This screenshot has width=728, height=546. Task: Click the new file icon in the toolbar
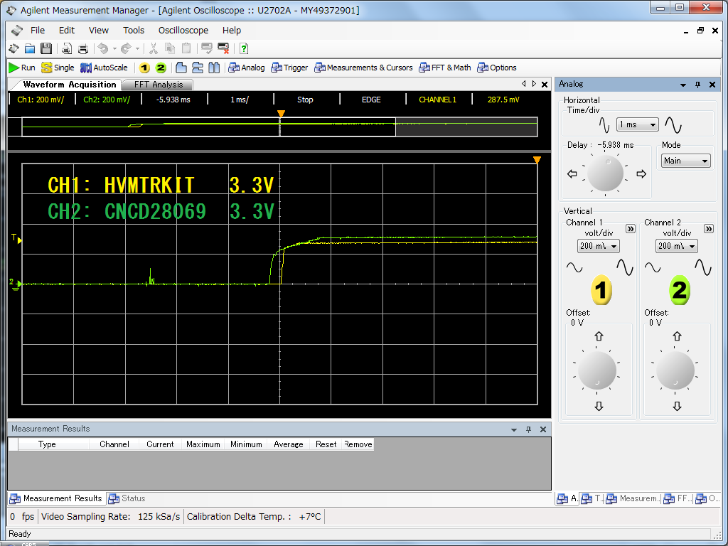pyautogui.click(x=14, y=48)
